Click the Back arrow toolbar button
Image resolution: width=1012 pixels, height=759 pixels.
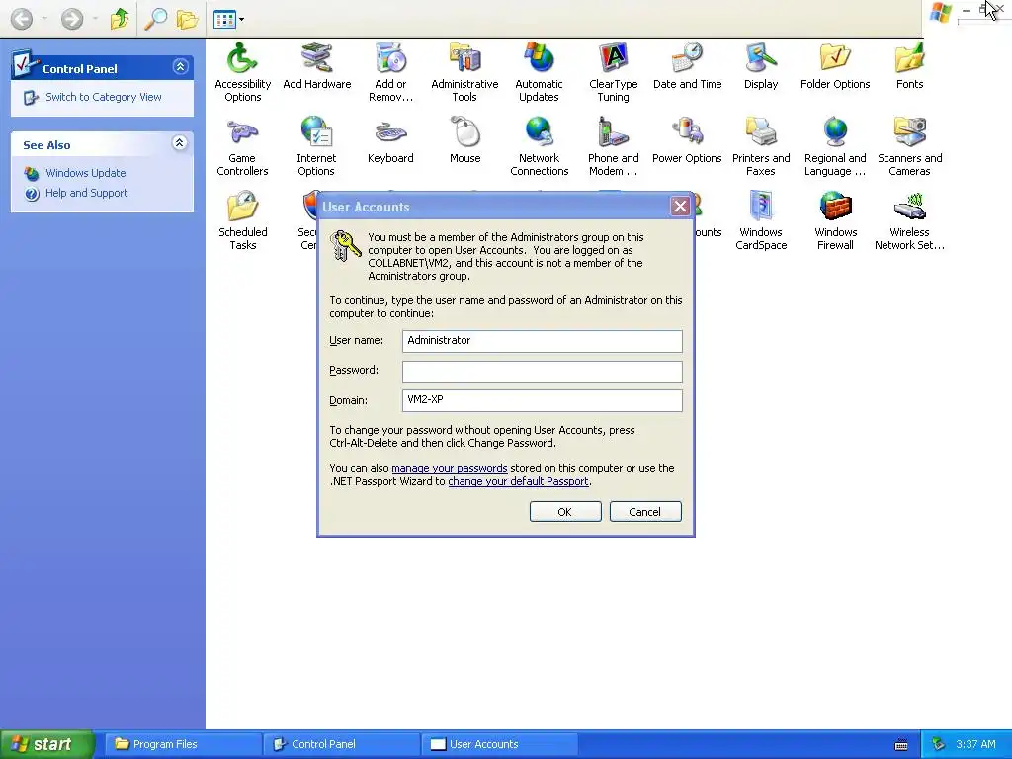22,19
